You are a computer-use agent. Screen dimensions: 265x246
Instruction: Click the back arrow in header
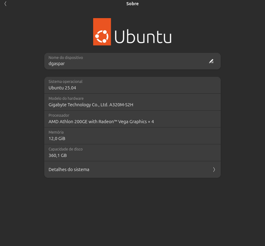click(6, 4)
